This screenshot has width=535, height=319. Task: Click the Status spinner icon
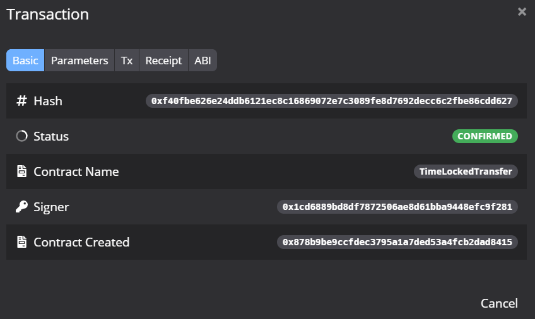point(21,136)
